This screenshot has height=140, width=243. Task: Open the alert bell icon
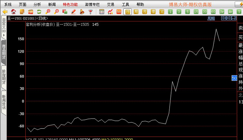(82, 12)
